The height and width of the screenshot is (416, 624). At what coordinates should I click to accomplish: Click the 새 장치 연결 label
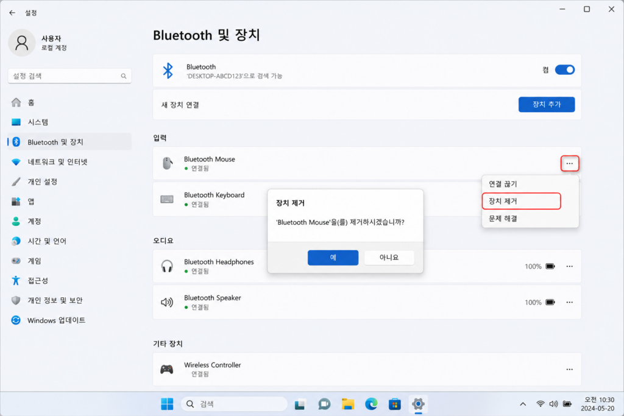180,105
